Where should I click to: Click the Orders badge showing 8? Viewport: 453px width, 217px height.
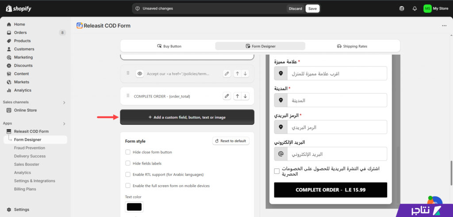point(62,33)
